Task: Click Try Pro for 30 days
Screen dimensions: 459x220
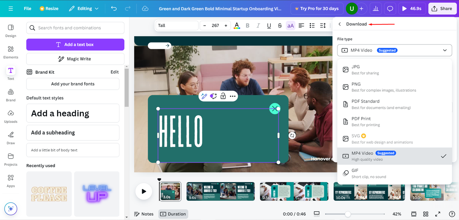Action: pos(317,9)
